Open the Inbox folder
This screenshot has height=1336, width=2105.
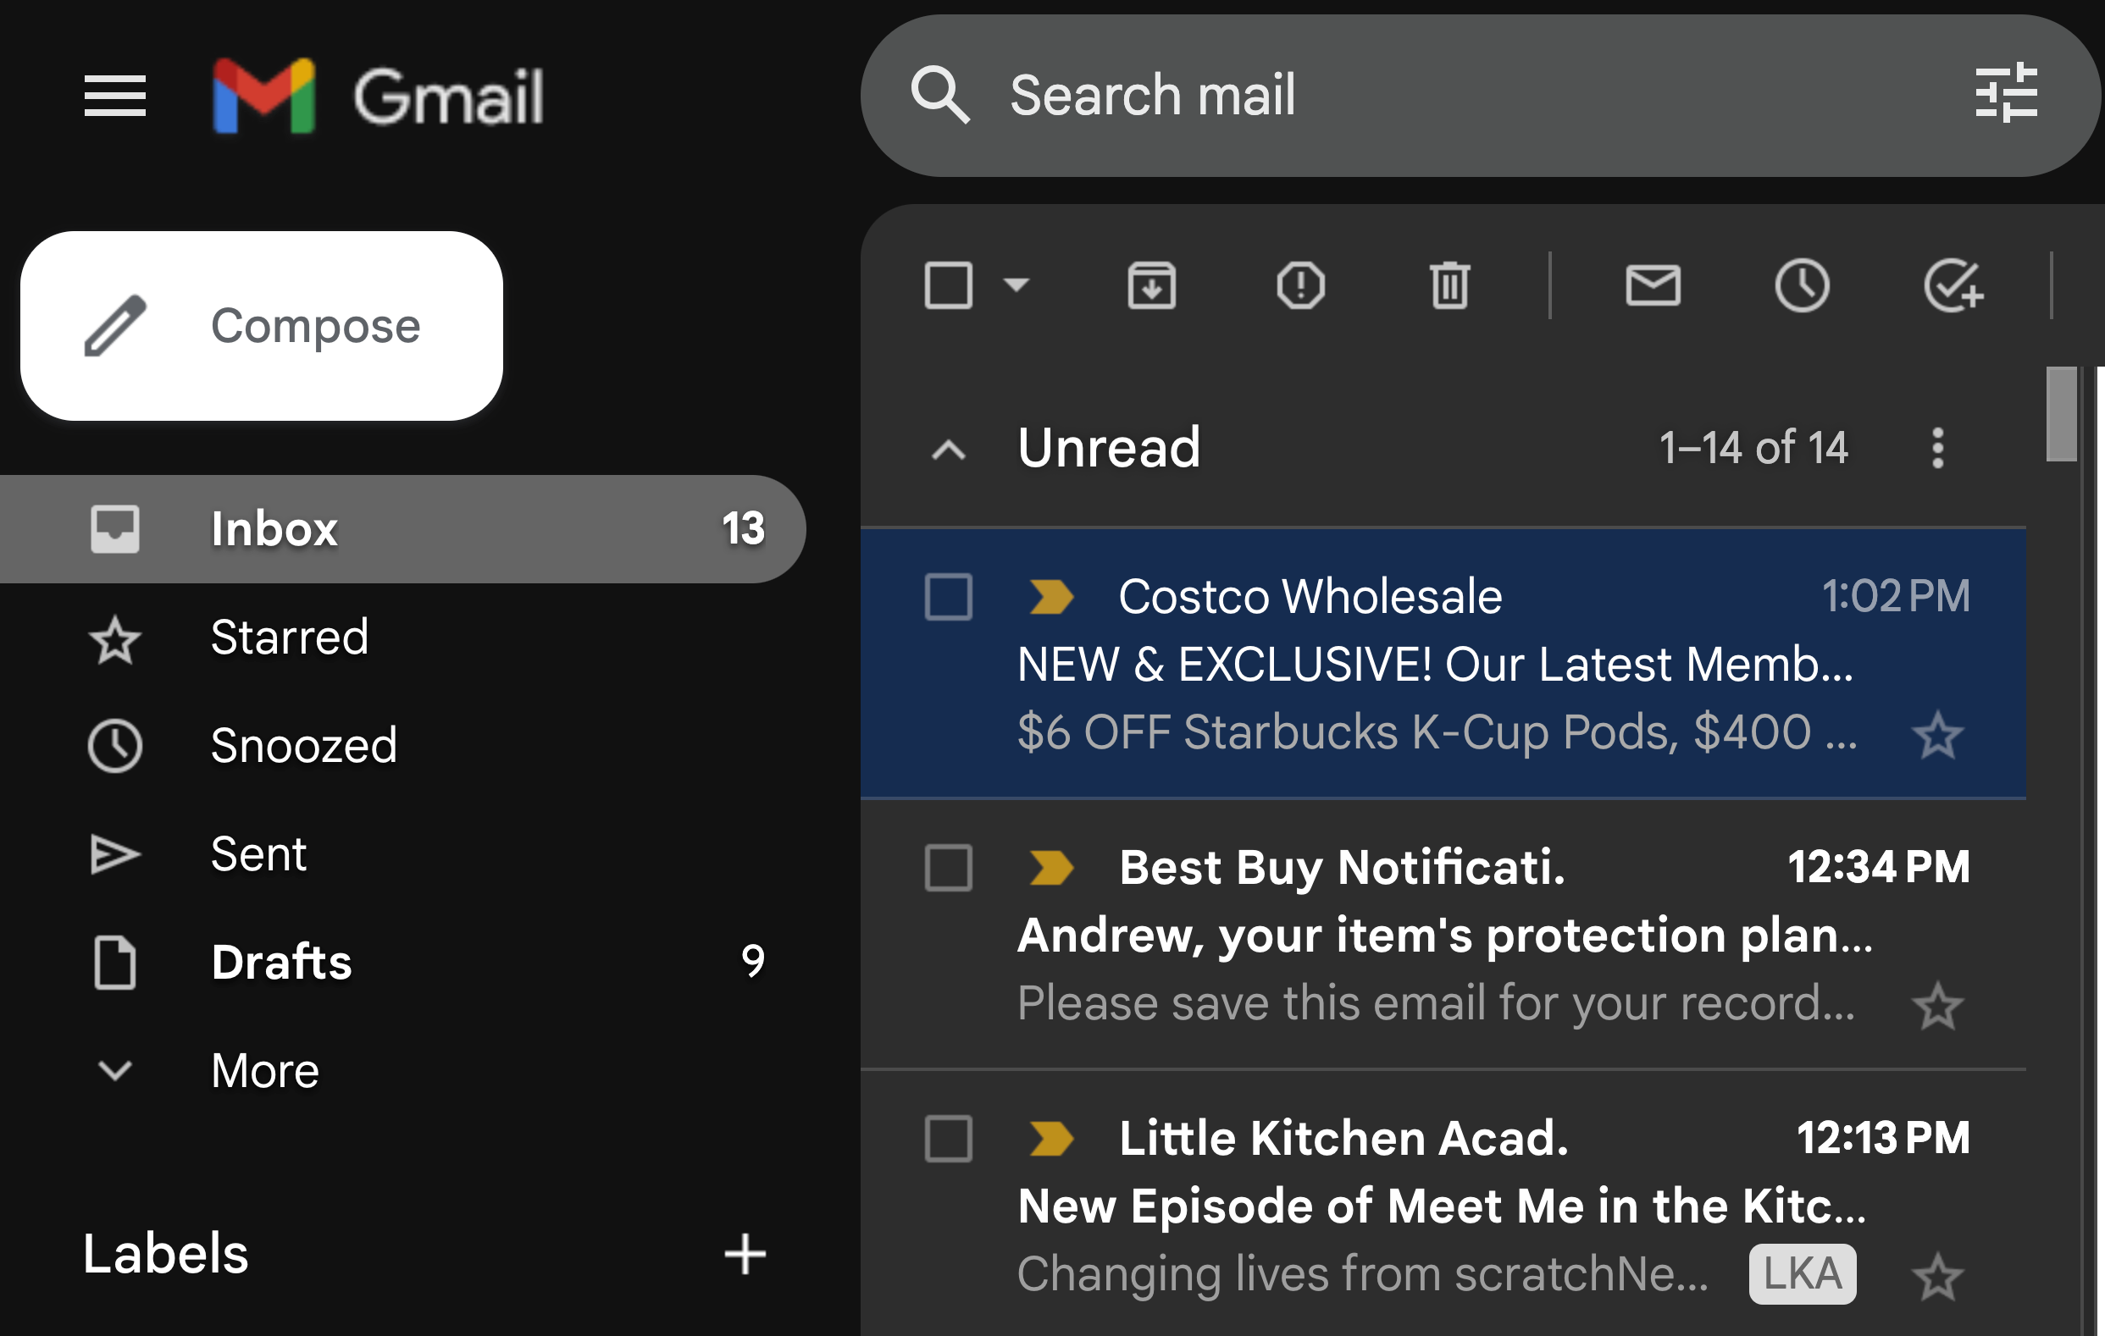[x=402, y=529]
